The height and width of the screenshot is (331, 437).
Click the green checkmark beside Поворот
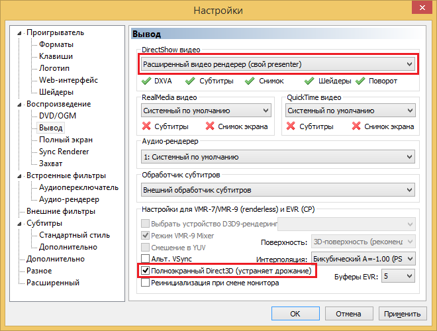click(361, 81)
